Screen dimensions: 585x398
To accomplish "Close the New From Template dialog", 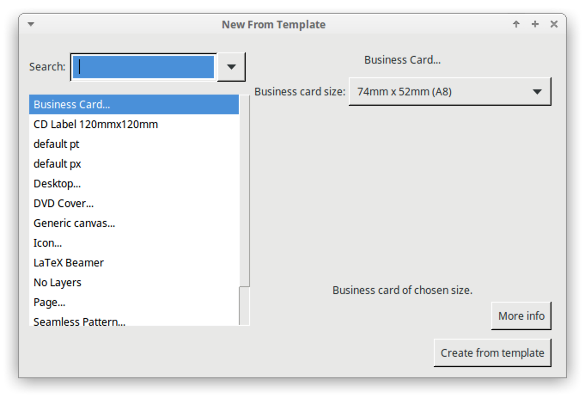I will [554, 24].
